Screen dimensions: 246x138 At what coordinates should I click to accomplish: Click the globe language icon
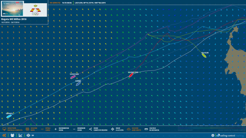[213, 135]
